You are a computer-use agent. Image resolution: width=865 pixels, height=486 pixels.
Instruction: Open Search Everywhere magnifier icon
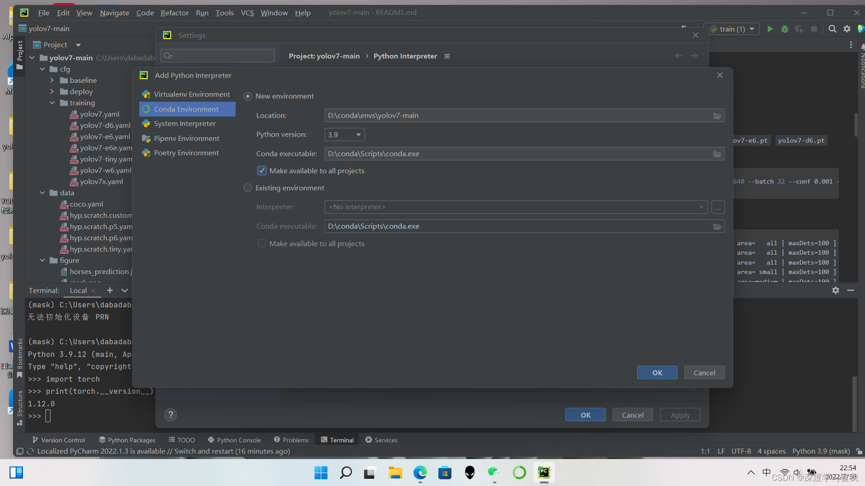(832, 29)
